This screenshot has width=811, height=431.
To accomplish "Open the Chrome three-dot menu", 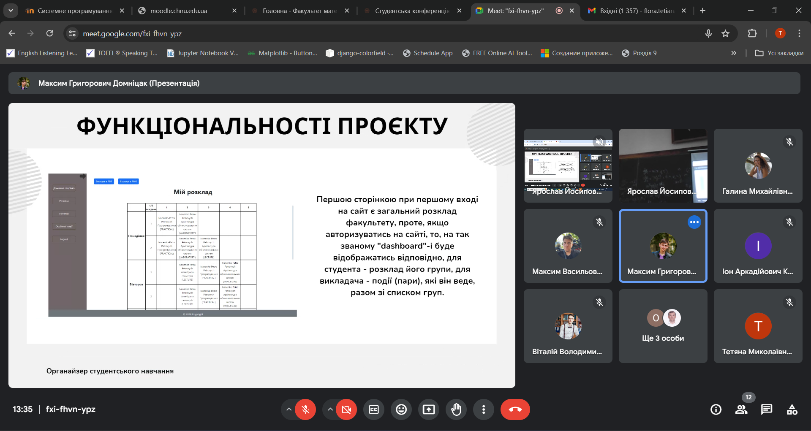I will coord(799,33).
